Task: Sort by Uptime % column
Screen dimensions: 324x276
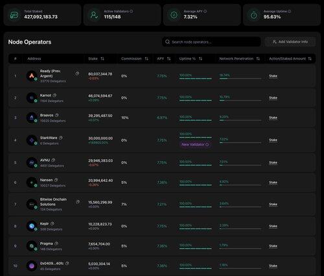Action: point(200,58)
